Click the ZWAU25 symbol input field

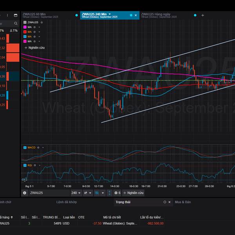(x=49, y=193)
